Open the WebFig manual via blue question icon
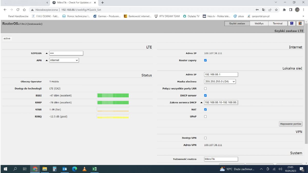The image size is (308, 173). pos(292,23)
